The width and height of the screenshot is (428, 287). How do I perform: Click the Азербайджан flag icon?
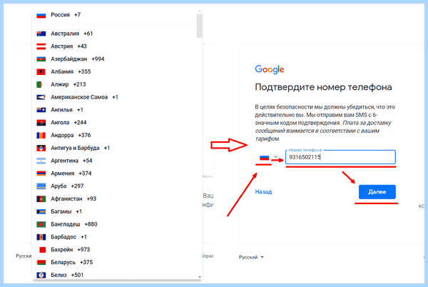41,59
